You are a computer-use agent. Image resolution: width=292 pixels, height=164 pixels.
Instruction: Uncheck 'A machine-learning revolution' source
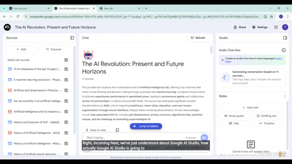coord(66,80)
